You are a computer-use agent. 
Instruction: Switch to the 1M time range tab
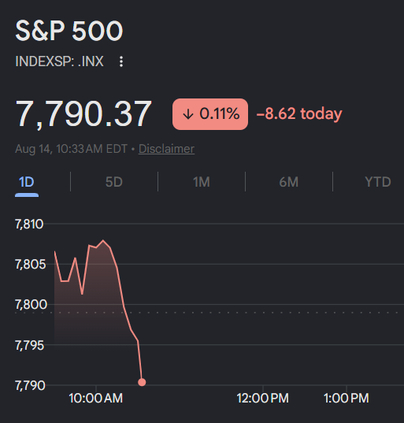coord(202,182)
